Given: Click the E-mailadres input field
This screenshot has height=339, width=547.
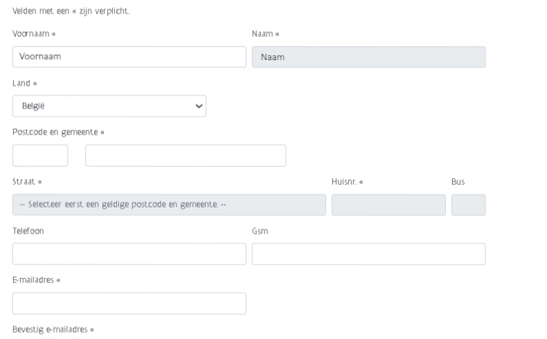Looking at the screenshot, I should 129,304.
